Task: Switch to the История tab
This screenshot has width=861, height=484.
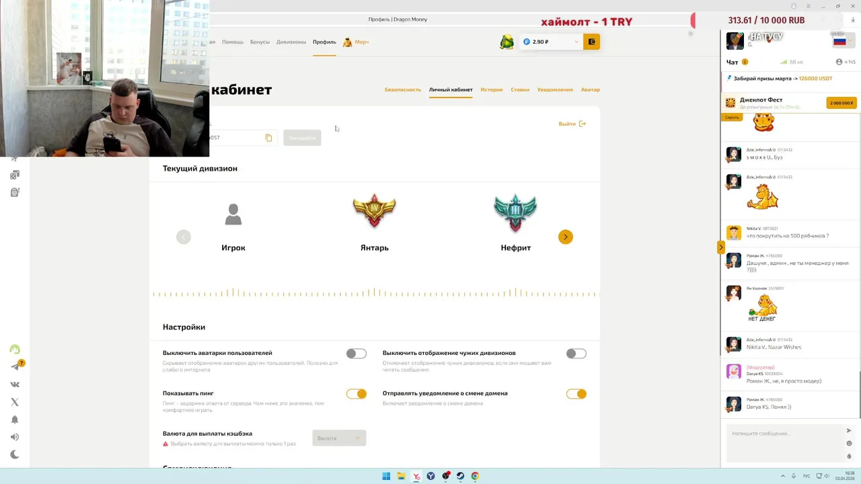Action: point(492,89)
